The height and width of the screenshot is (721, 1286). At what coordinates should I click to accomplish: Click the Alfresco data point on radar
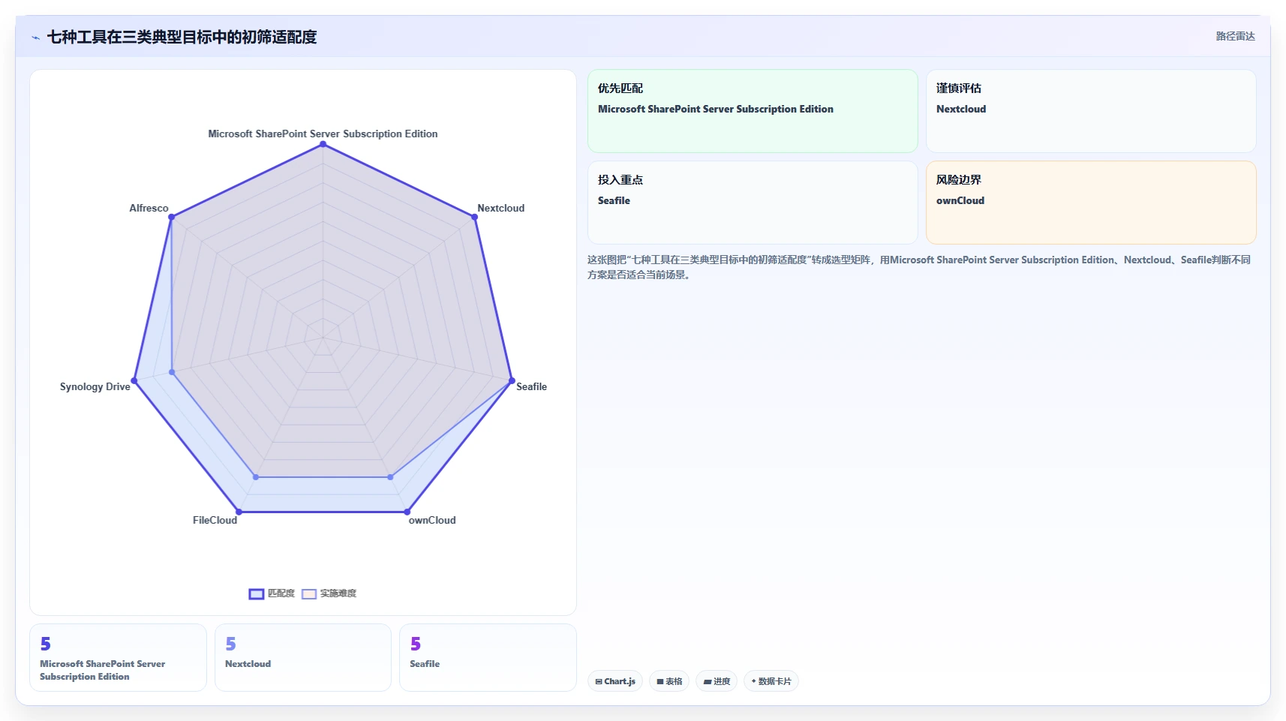(x=171, y=217)
